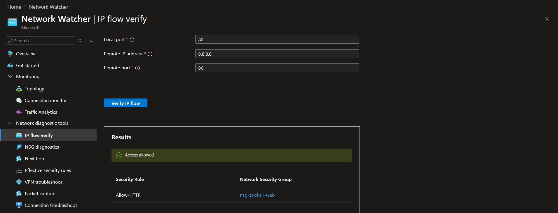
Task: Go to Network Watcher breadcrumb
Action: (48, 7)
